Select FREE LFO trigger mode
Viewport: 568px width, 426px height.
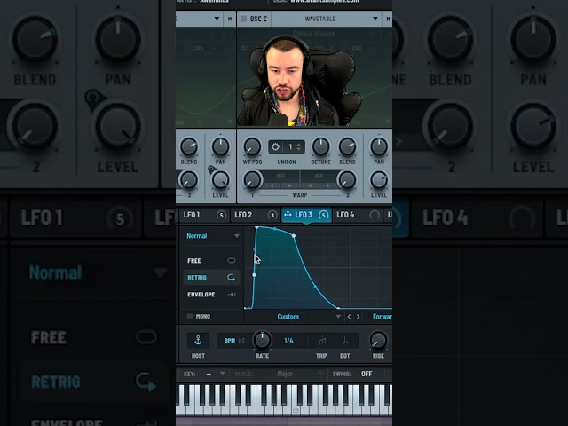pyautogui.click(x=211, y=260)
